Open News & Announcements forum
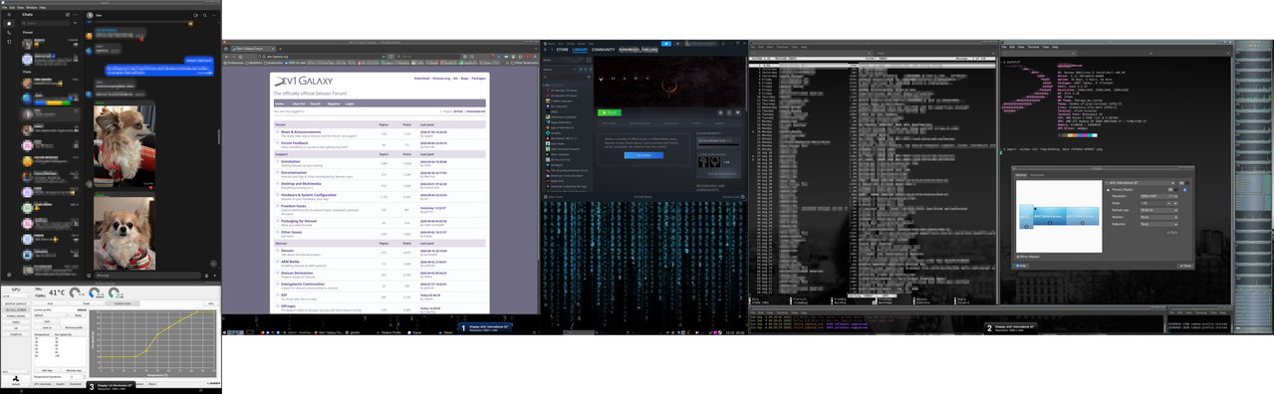 (x=301, y=131)
